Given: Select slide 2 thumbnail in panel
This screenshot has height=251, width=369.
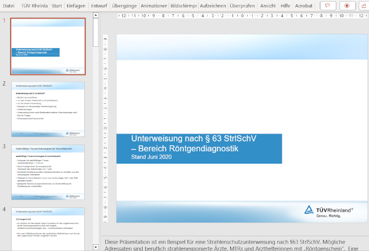Looking at the screenshot, I should coord(48,108).
